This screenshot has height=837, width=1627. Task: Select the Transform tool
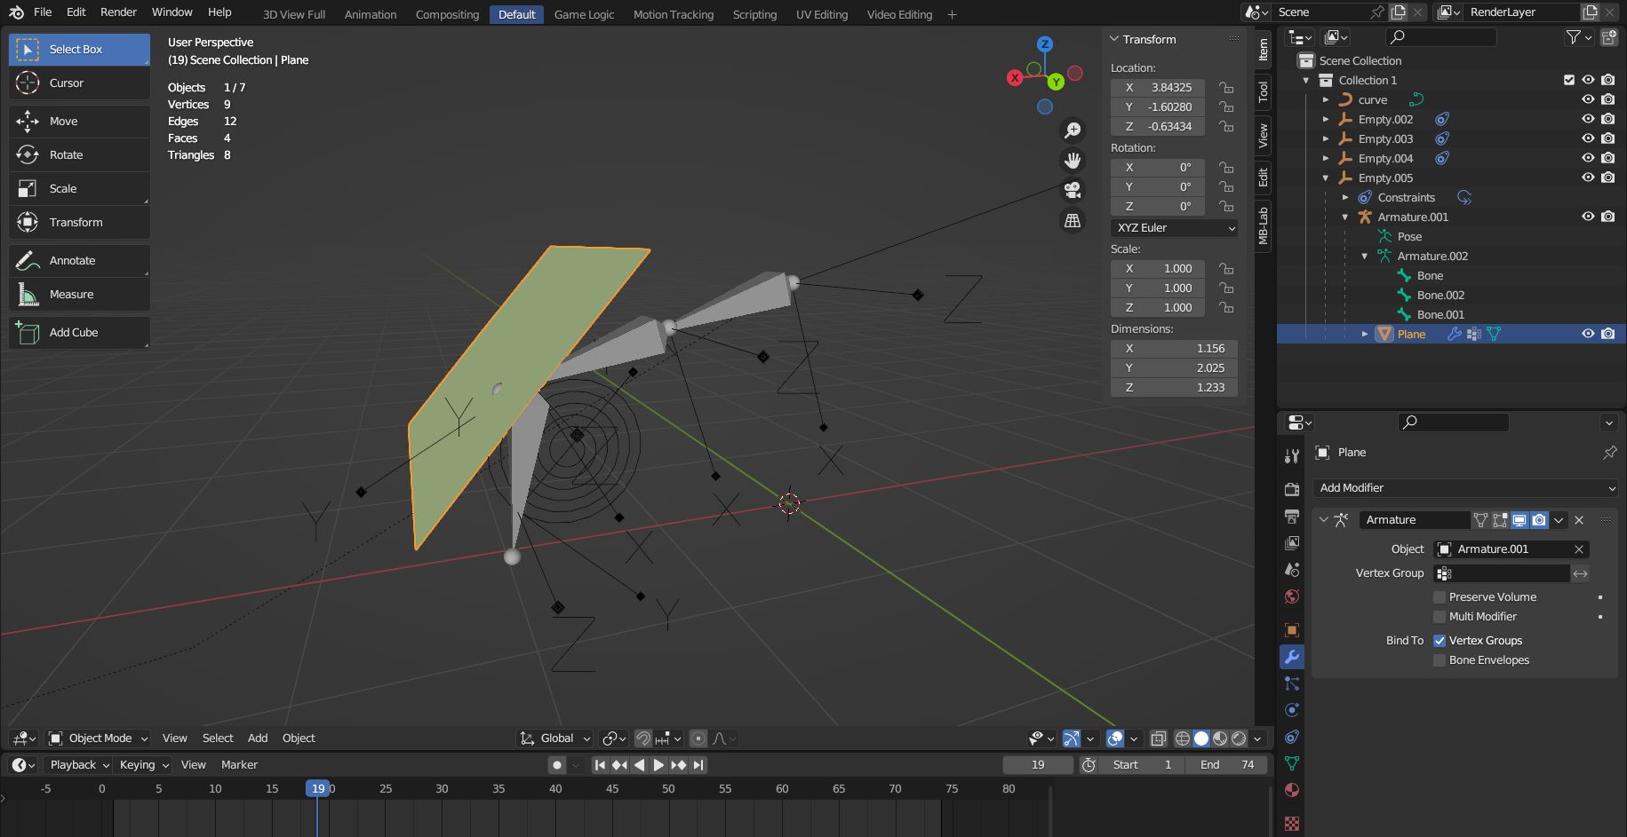79,222
